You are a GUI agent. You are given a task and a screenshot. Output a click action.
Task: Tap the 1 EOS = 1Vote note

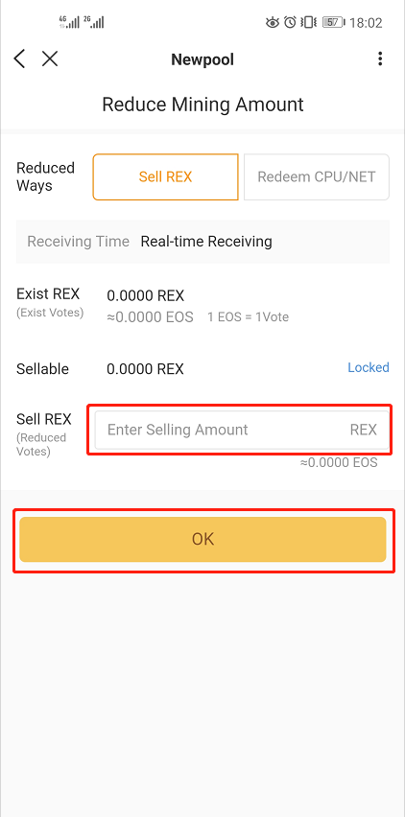pos(249,316)
